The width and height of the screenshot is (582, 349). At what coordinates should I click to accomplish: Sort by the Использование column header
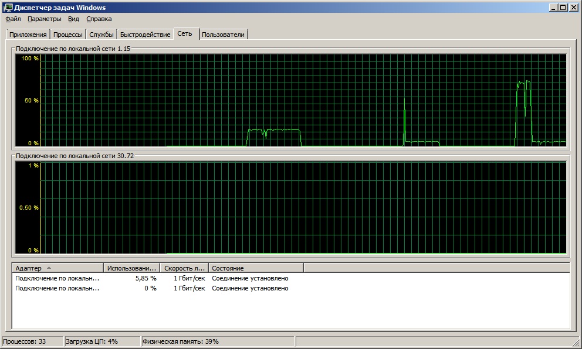coord(132,268)
